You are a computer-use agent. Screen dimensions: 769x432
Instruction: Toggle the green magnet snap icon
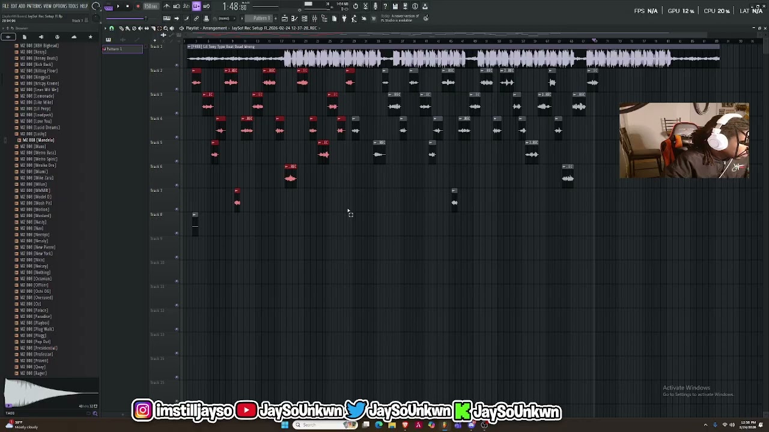[112, 28]
